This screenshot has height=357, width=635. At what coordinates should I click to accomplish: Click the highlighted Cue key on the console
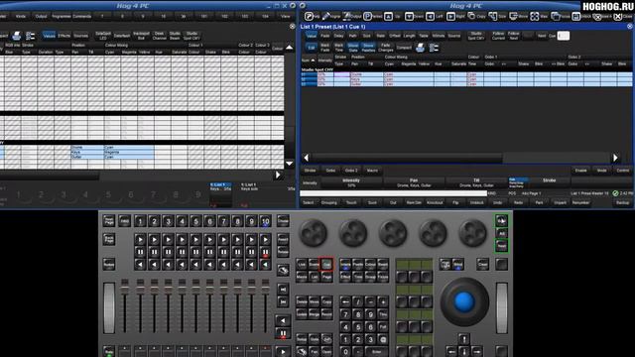[x=326, y=265]
